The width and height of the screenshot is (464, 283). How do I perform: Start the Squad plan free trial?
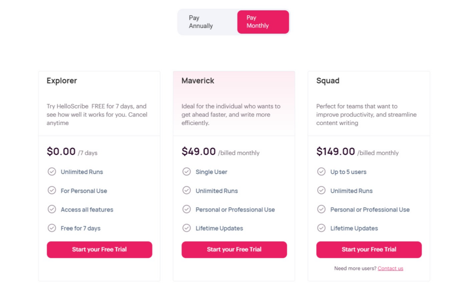tap(369, 249)
